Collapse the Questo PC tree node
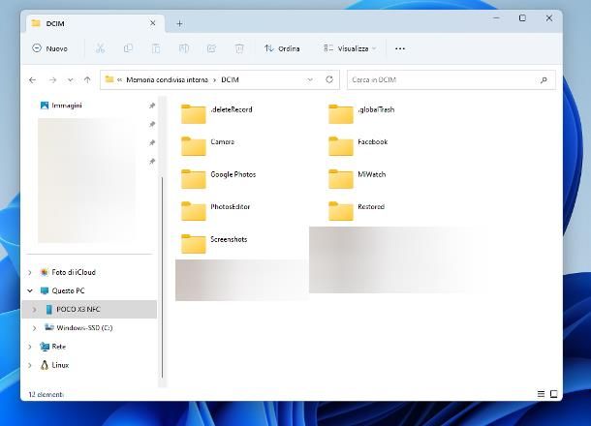 30,290
